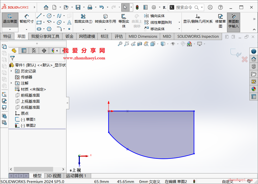
Task: Switch to the 评估 (Evaluate) tab
Action: point(119,36)
